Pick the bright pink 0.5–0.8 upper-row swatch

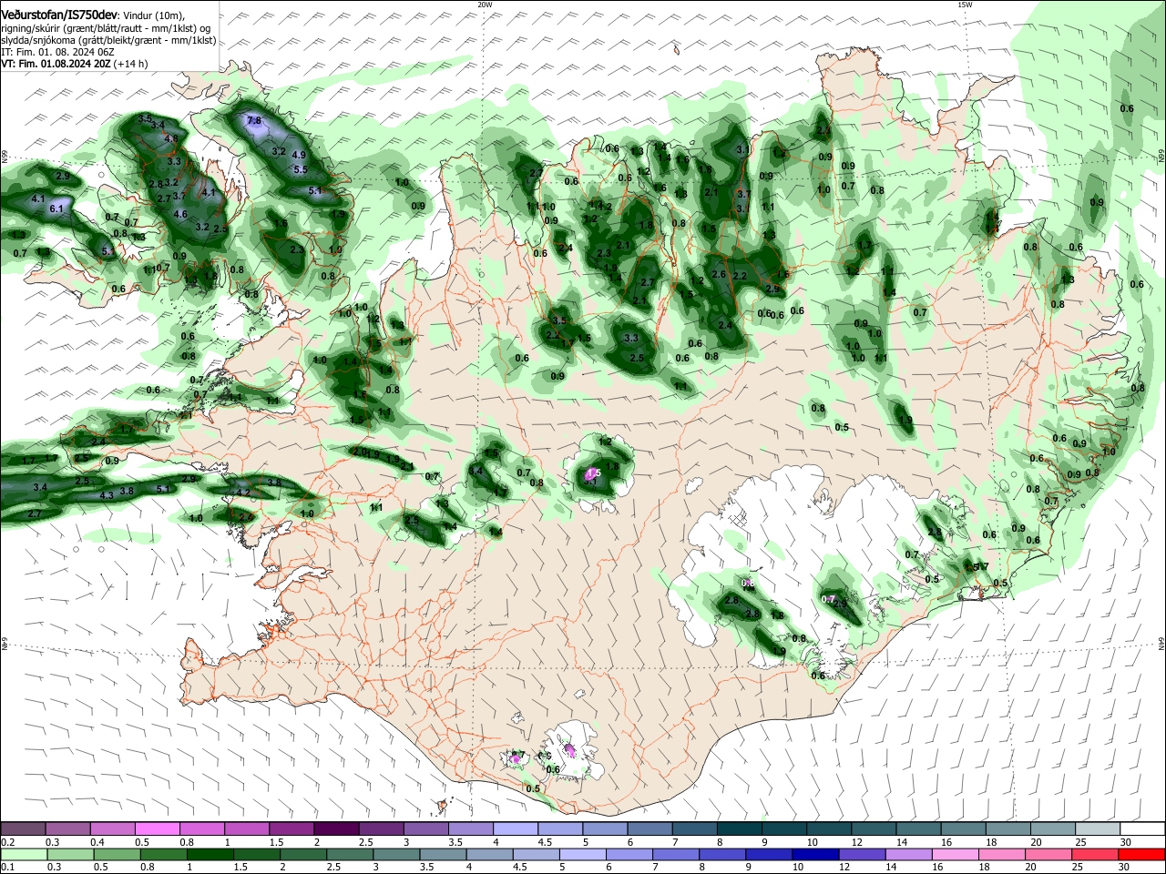158,828
